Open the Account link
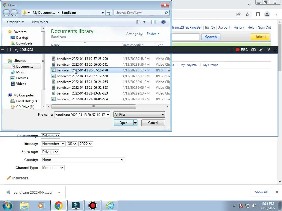The image size is (282, 211). tap(224, 27)
